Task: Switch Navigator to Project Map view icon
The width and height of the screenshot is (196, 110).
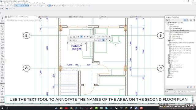Action: [185, 20]
